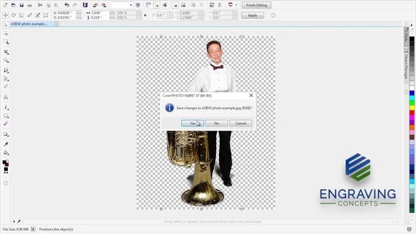The image size is (416, 234).
Task: Select the Pick tool in the toolbox
Action: click(6, 25)
